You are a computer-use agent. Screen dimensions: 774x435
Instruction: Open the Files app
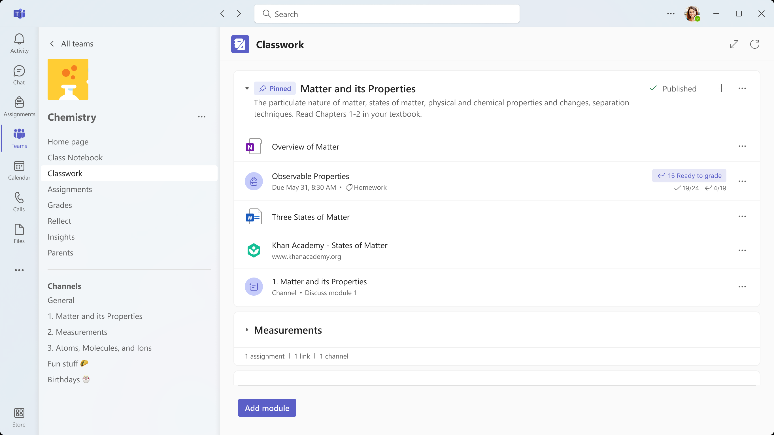(19, 233)
